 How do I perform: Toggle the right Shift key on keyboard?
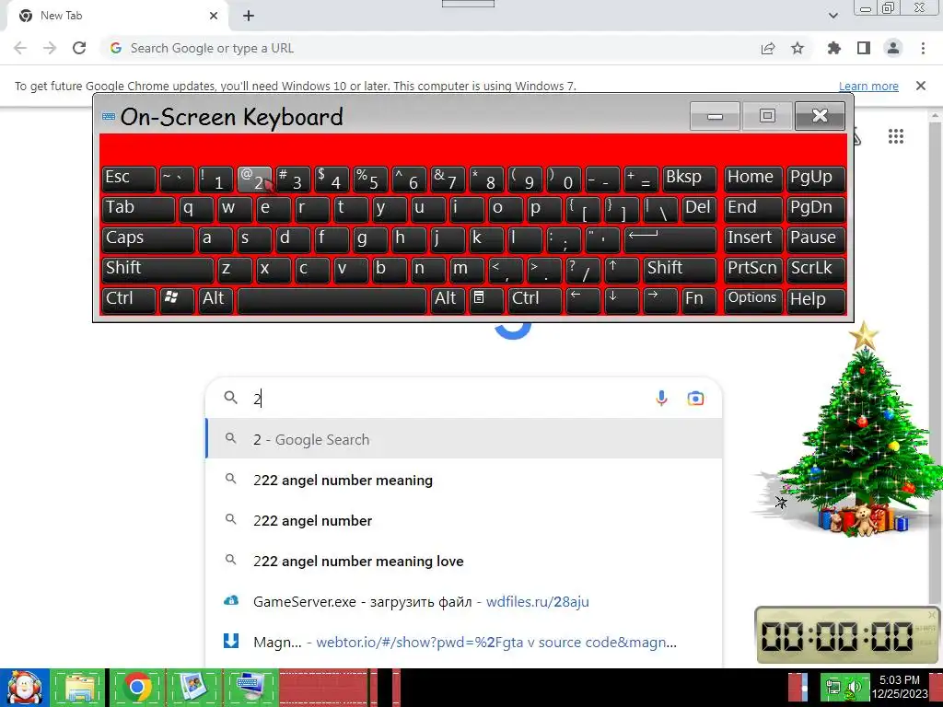[680, 270]
